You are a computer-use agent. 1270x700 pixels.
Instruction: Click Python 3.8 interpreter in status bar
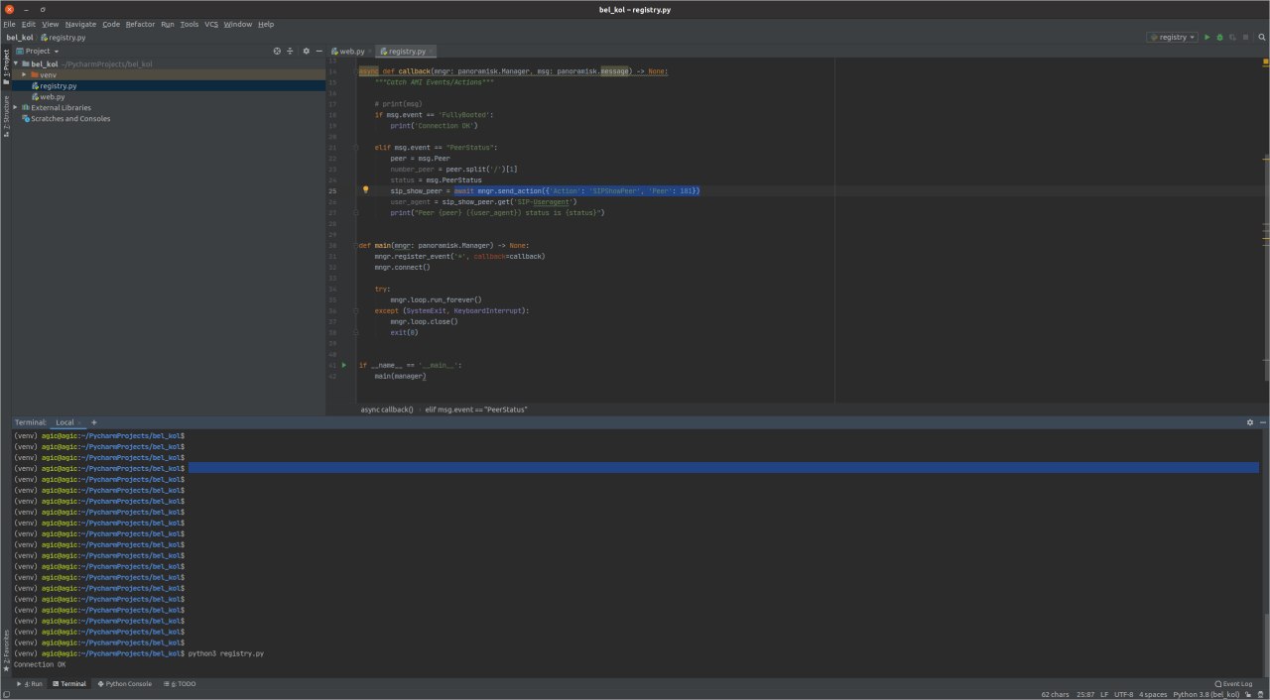coord(1206,694)
